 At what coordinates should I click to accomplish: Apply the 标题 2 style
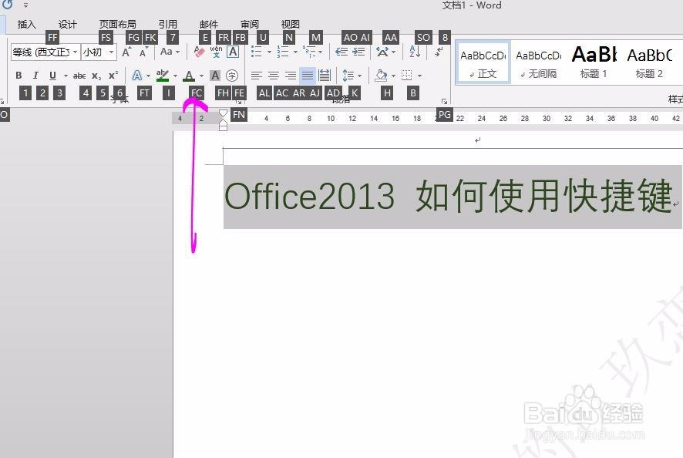tap(649, 62)
